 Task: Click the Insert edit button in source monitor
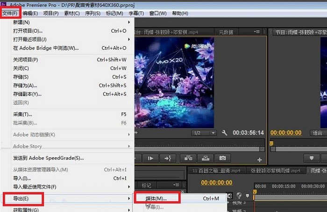[x=189, y=158]
